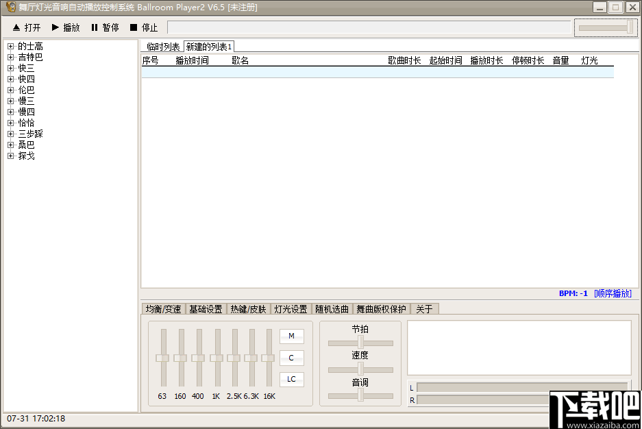Open the 随机选曲 tab
The image size is (642, 429).
click(332, 308)
